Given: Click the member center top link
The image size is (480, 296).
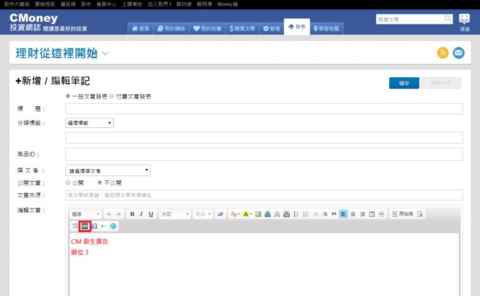Looking at the screenshot, I should point(106,4).
